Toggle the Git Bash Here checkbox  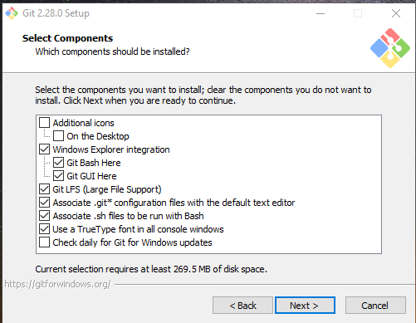pos(58,163)
